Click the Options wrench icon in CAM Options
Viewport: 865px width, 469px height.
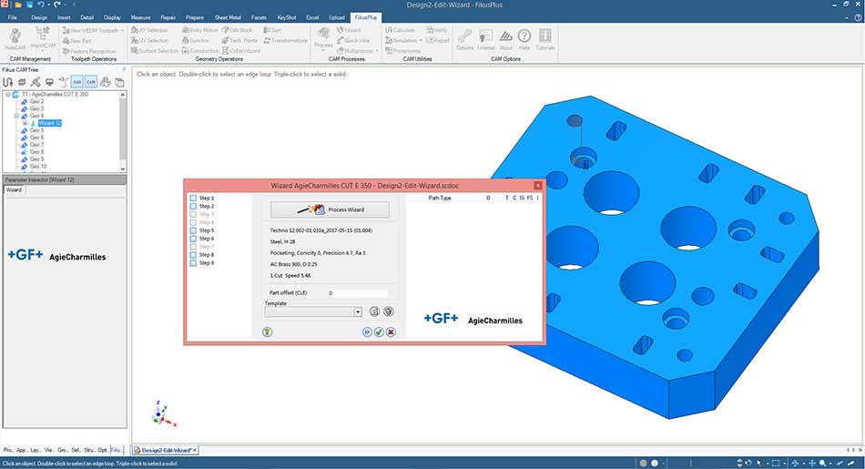click(x=464, y=36)
